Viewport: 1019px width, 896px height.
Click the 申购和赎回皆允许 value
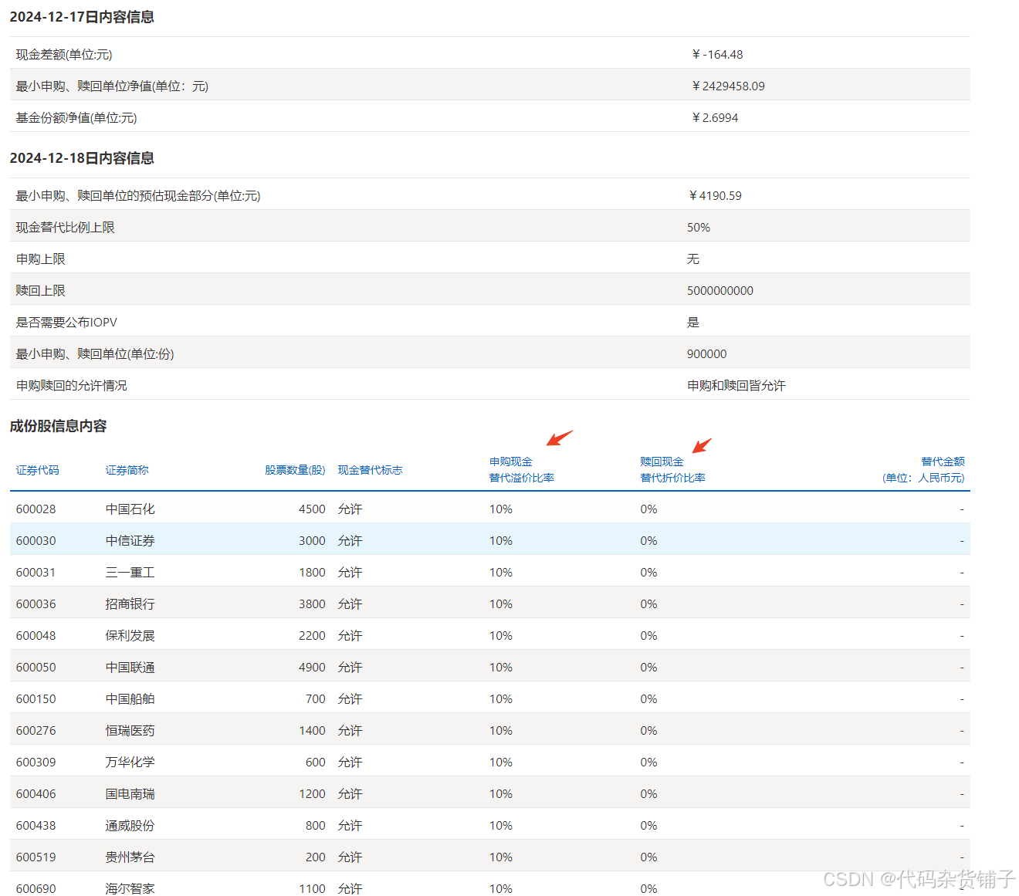(736, 386)
